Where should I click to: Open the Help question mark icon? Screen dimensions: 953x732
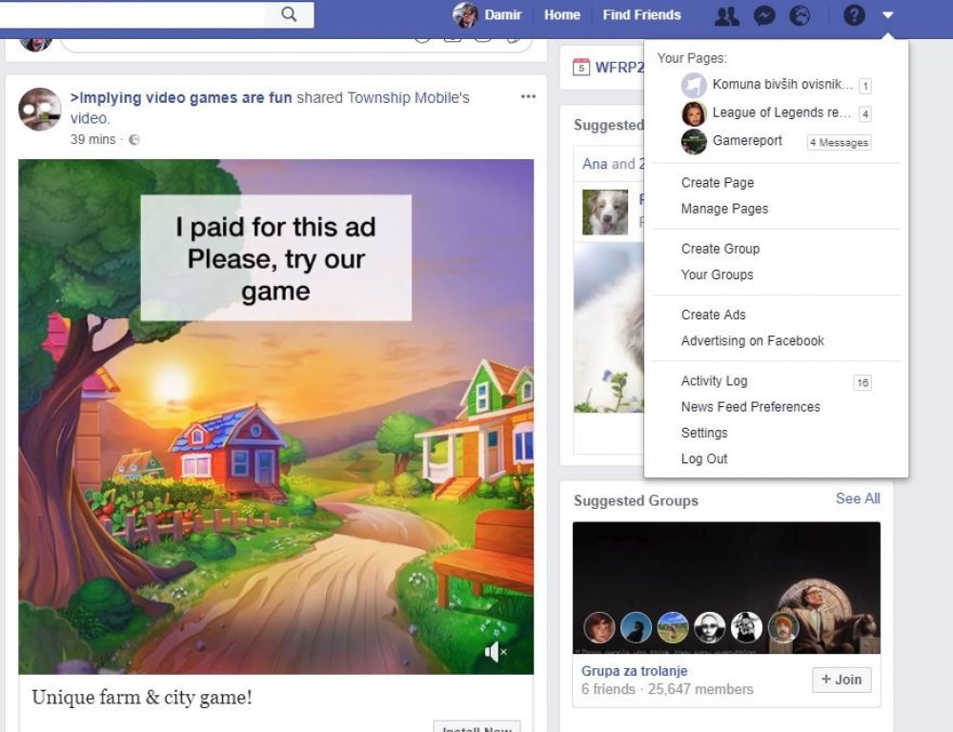point(854,14)
